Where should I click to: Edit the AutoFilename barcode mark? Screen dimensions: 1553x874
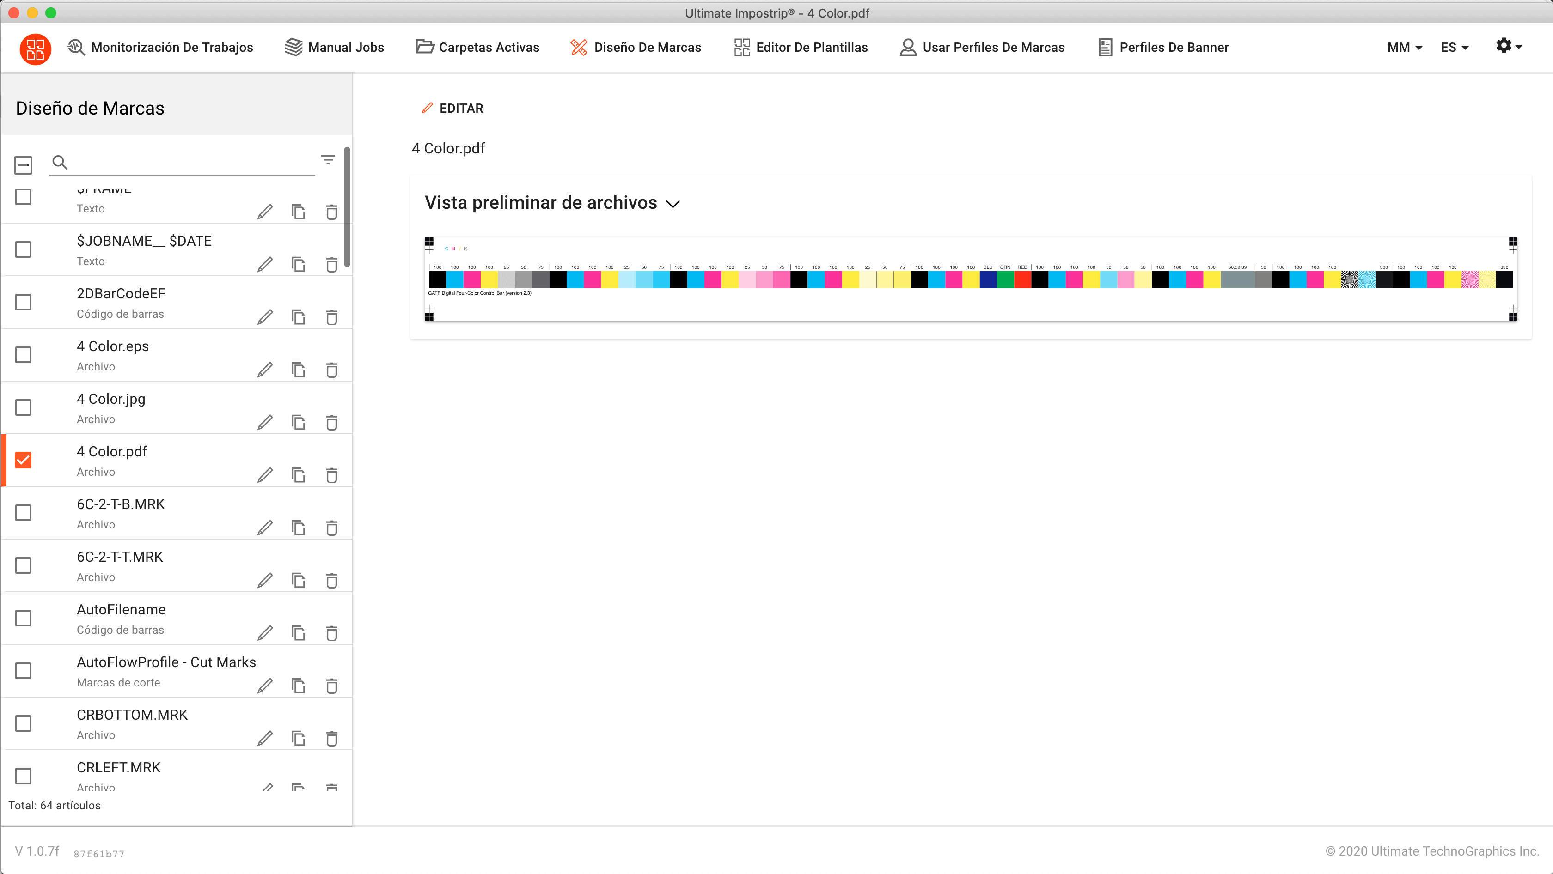[265, 633]
